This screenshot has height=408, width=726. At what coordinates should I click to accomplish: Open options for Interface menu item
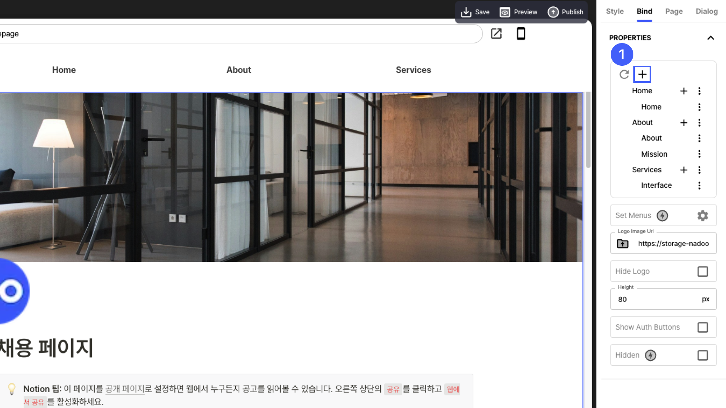700,185
